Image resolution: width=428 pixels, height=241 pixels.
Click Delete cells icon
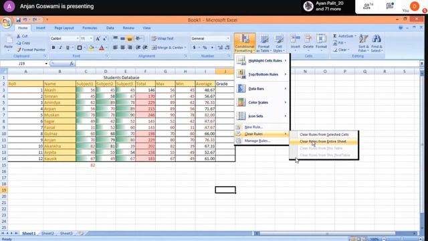(308, 39)
